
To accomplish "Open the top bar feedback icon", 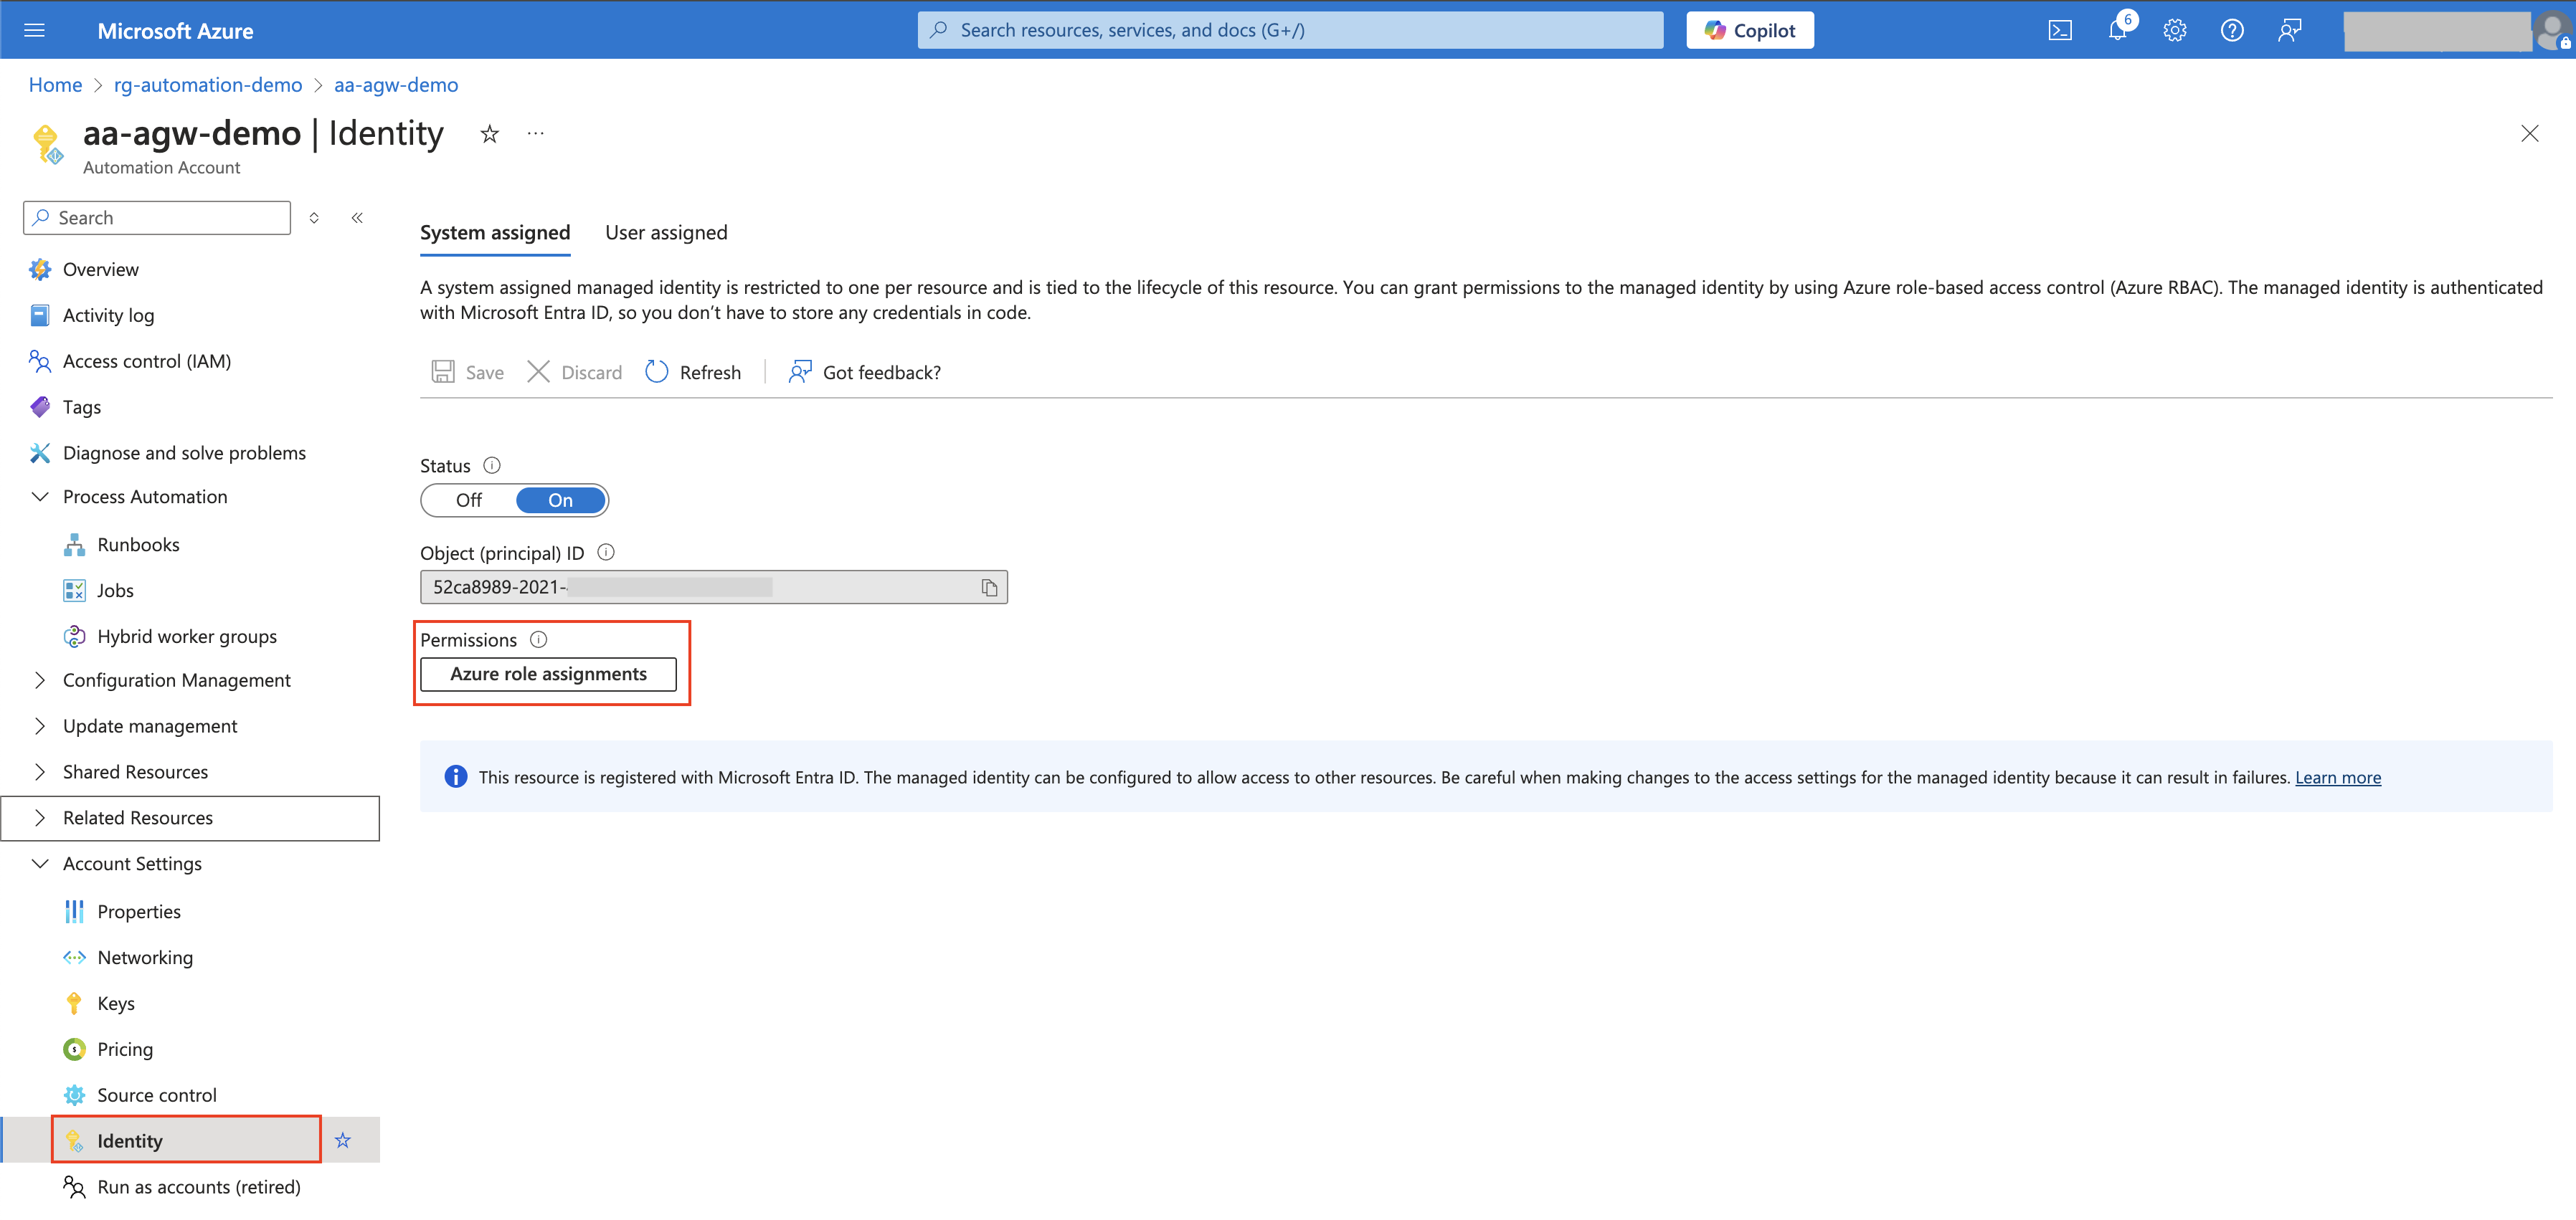I will pyautogui.click(x=2289, y=30).
